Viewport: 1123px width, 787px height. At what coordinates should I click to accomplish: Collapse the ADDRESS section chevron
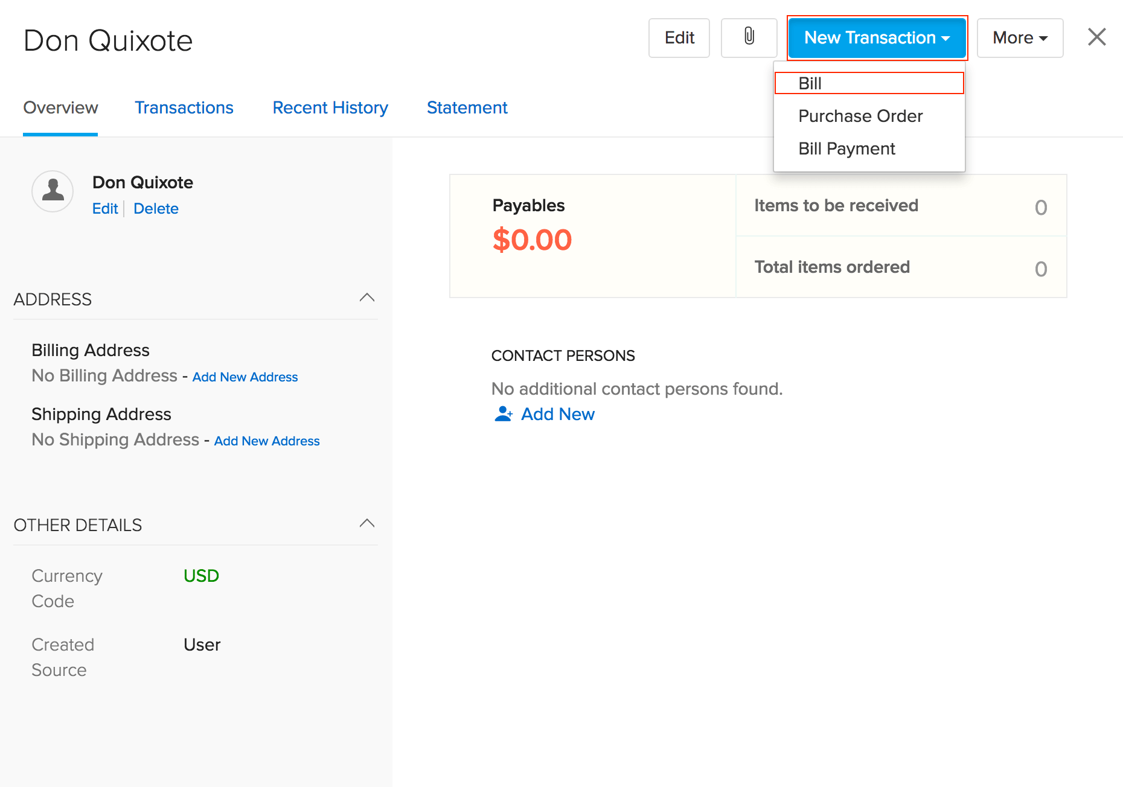[x=368, y=298]
